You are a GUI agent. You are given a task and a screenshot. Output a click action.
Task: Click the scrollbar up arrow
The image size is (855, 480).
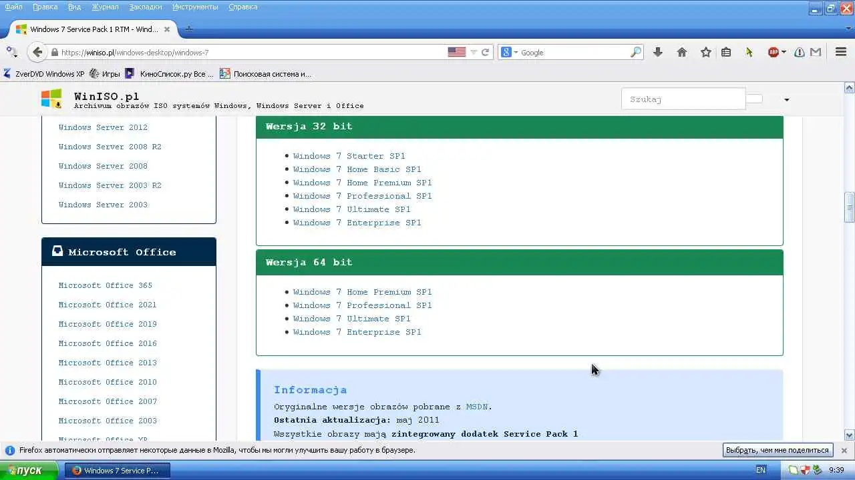point(849,87)
